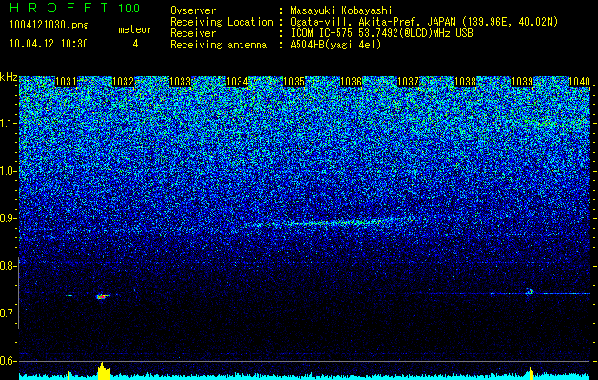
Task: Select time marker 1036
Action: [x=351, y=82]
